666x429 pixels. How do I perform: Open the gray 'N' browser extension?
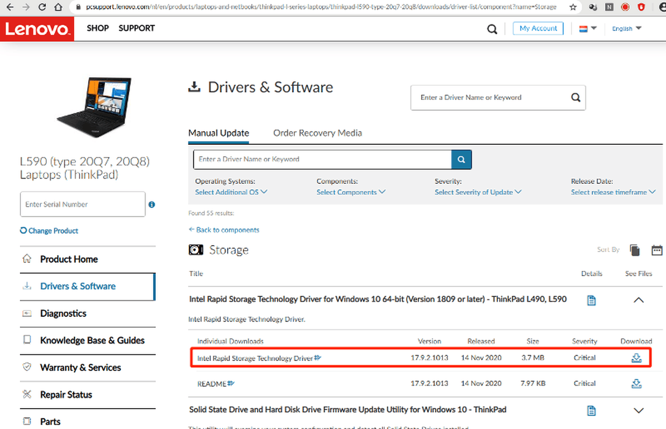coord(609,8)
